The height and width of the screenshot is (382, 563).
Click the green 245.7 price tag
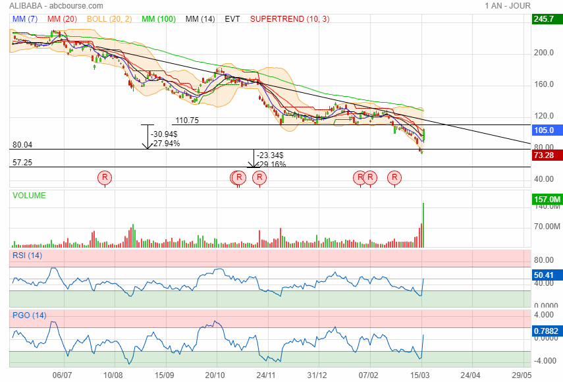point(547,19)
